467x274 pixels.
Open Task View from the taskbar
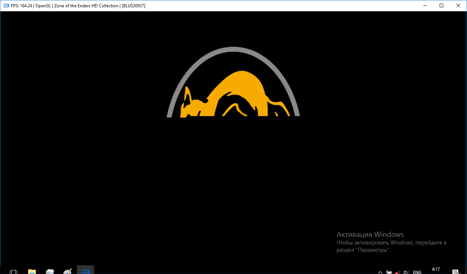[13, 271]
